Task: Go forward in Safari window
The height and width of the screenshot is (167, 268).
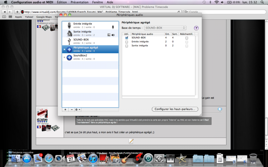Action: 10,12
